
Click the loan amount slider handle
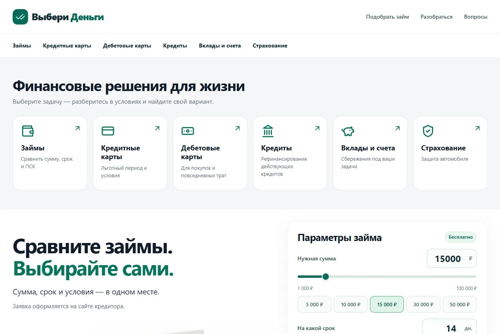[x=326, y=277]
